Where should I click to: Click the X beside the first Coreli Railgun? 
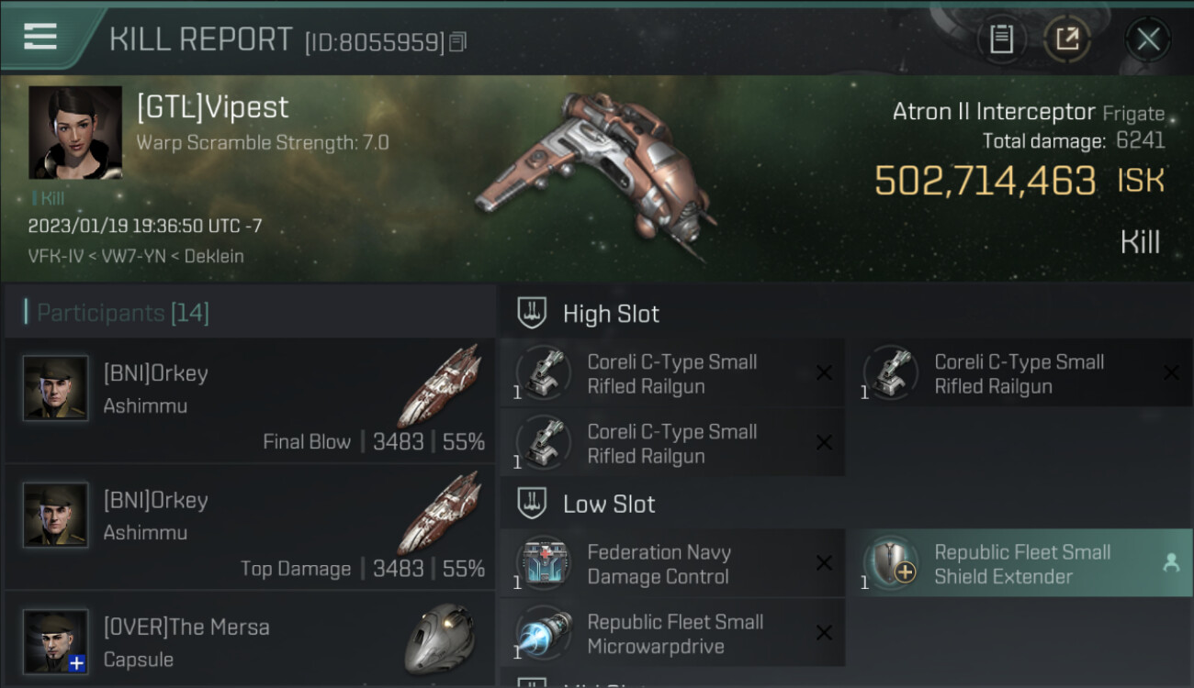824,372
